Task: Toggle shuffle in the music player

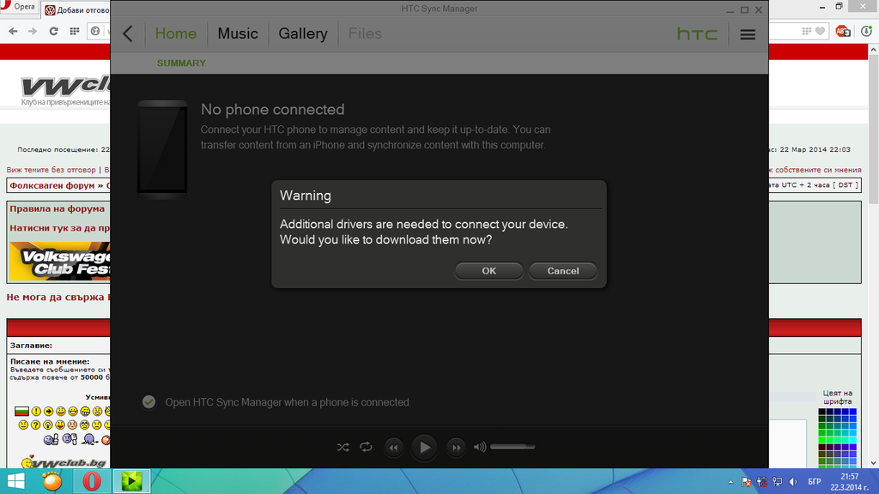Action: (343, 447)
